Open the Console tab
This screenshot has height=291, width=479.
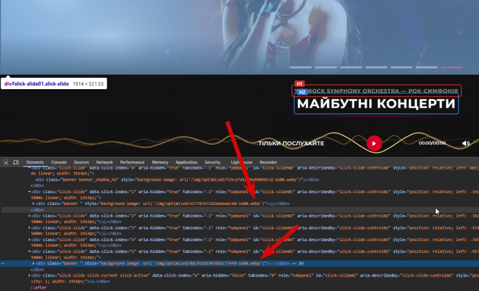(59, 162)
